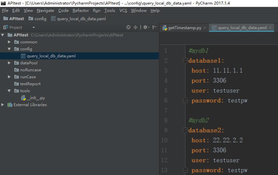Fold the database1 block at line 2
This screenshot has width=278, height=175.
tap(185, 60)
